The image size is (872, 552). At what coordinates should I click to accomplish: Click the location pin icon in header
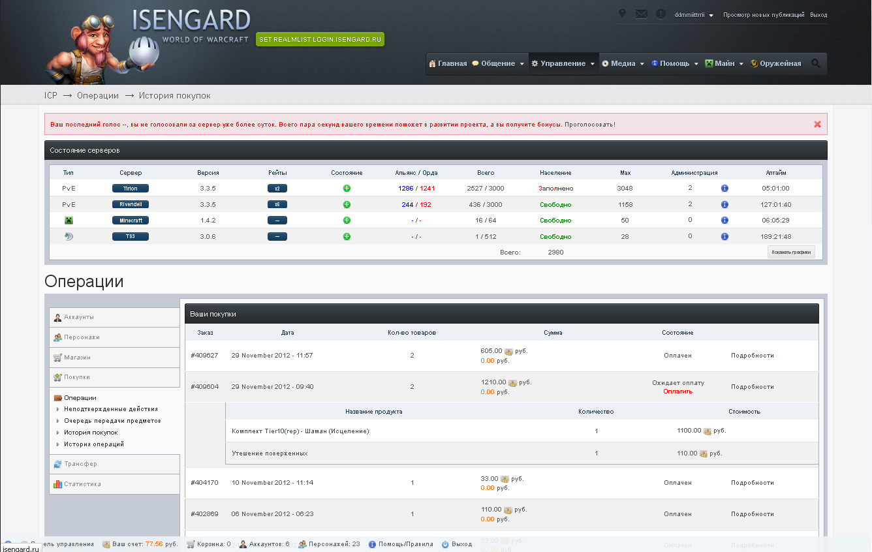click(x=622, y=14)
